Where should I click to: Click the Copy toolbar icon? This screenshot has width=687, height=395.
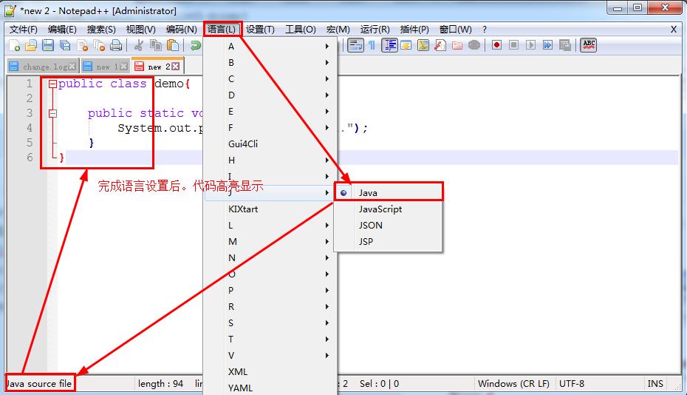click(156, 45)
